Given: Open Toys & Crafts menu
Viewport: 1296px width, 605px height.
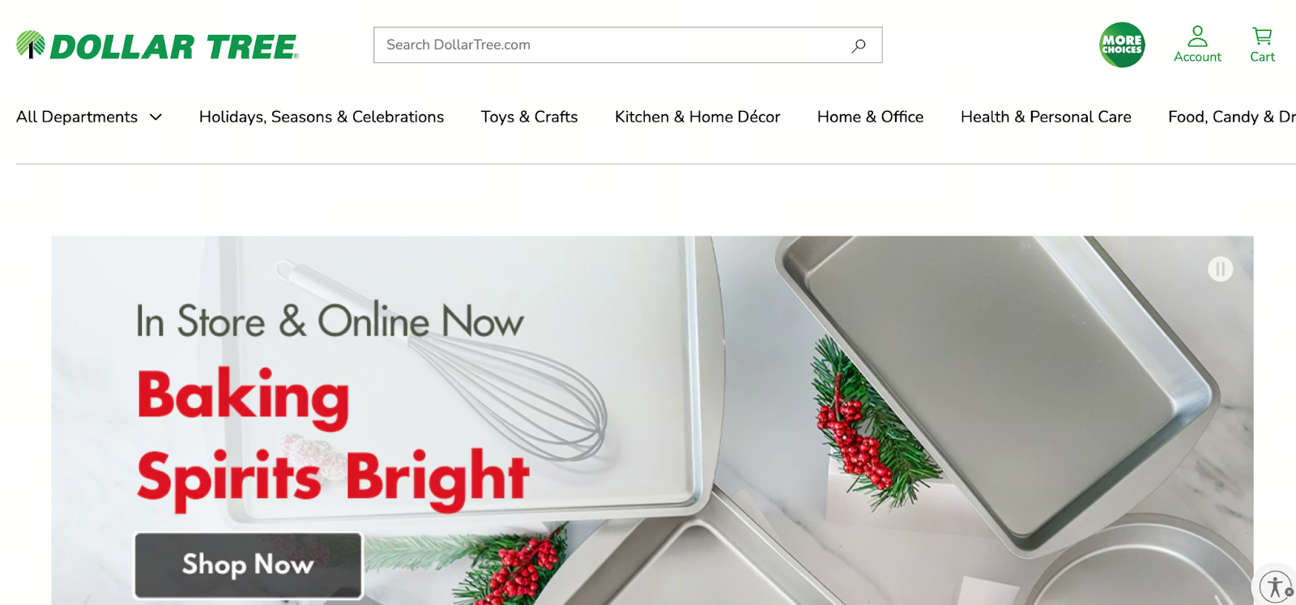Looking at the screenshot, I should (529, 117).
